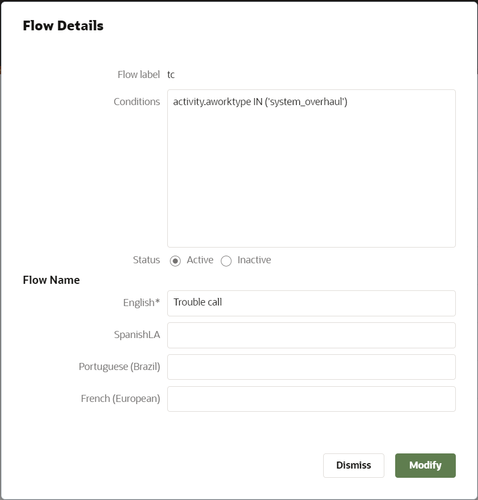This screenshot has height=500, width=478.
Task: Click into the English flow name field
Action: click(x=311, y=303)
